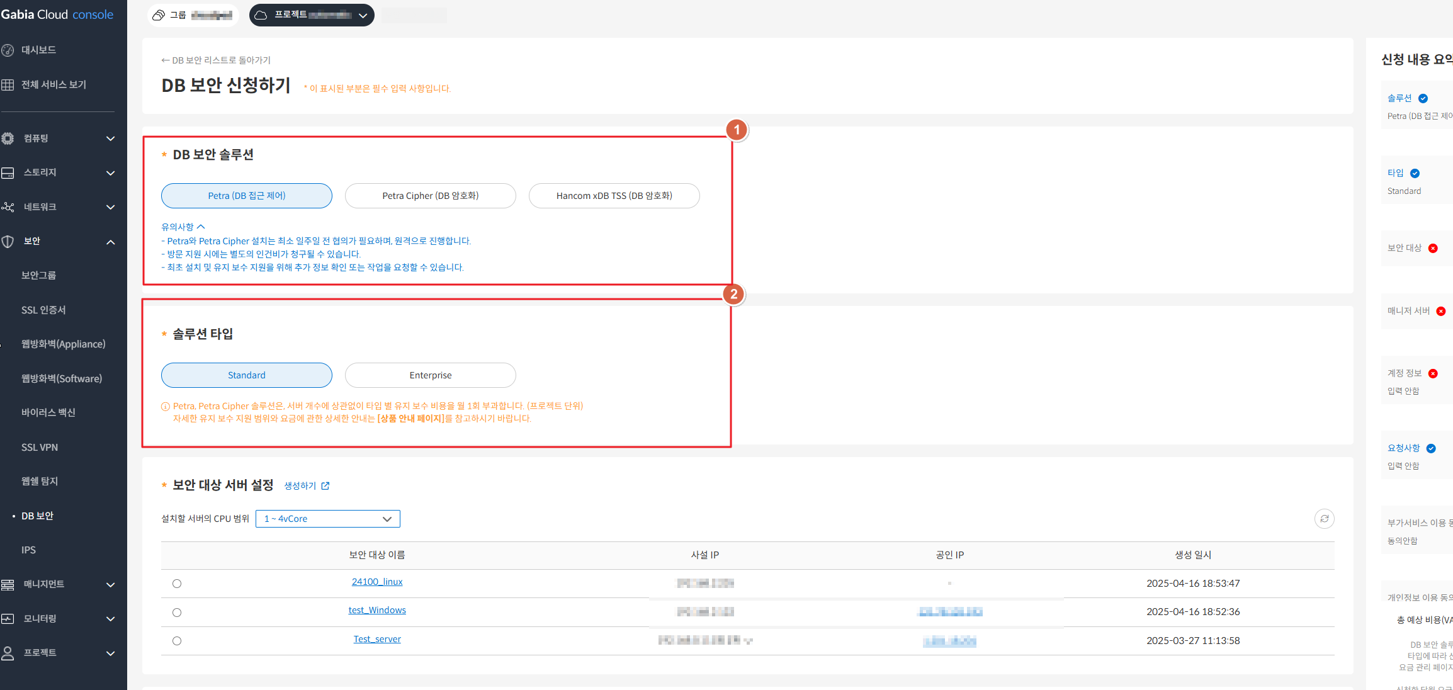Click the 보안 shield icon
The image size is (1453, 690).
(8, 241)
